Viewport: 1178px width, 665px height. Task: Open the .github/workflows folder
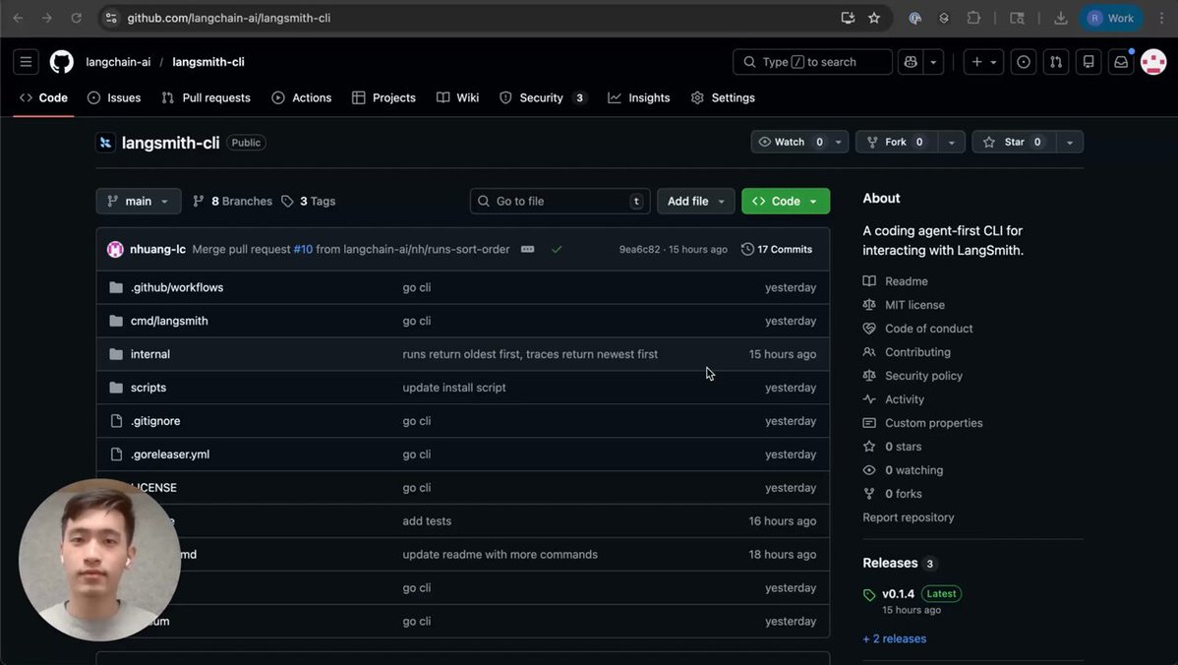[x=177, y=287]
